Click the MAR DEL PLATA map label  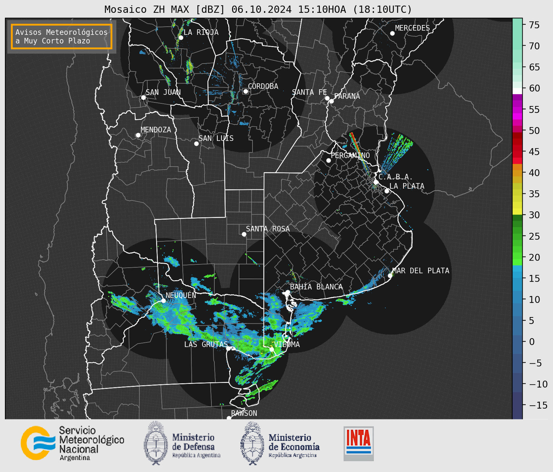pos(421,271)
